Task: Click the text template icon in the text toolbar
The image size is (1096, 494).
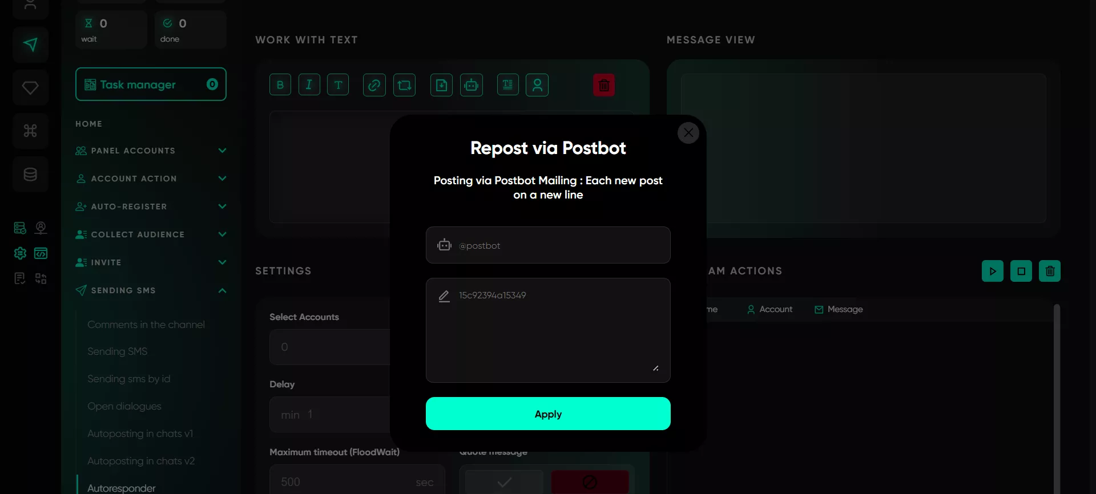Action: pyautogui.click(x=507, y=85)
